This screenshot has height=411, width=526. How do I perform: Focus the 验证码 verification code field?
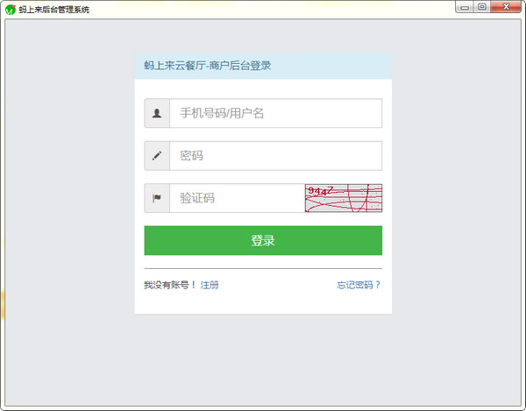238,198
